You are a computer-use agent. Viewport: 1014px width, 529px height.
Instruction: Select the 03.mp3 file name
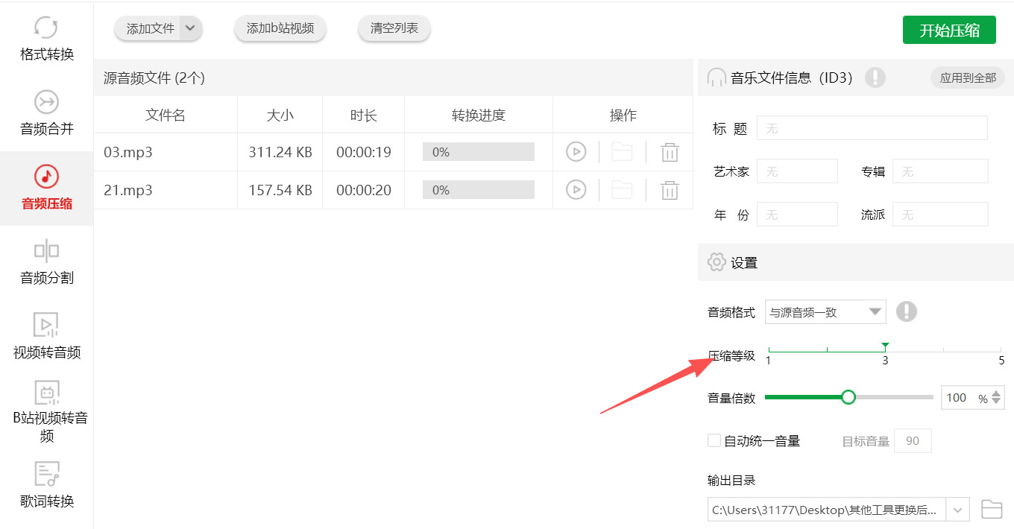(x=128, y=153)
